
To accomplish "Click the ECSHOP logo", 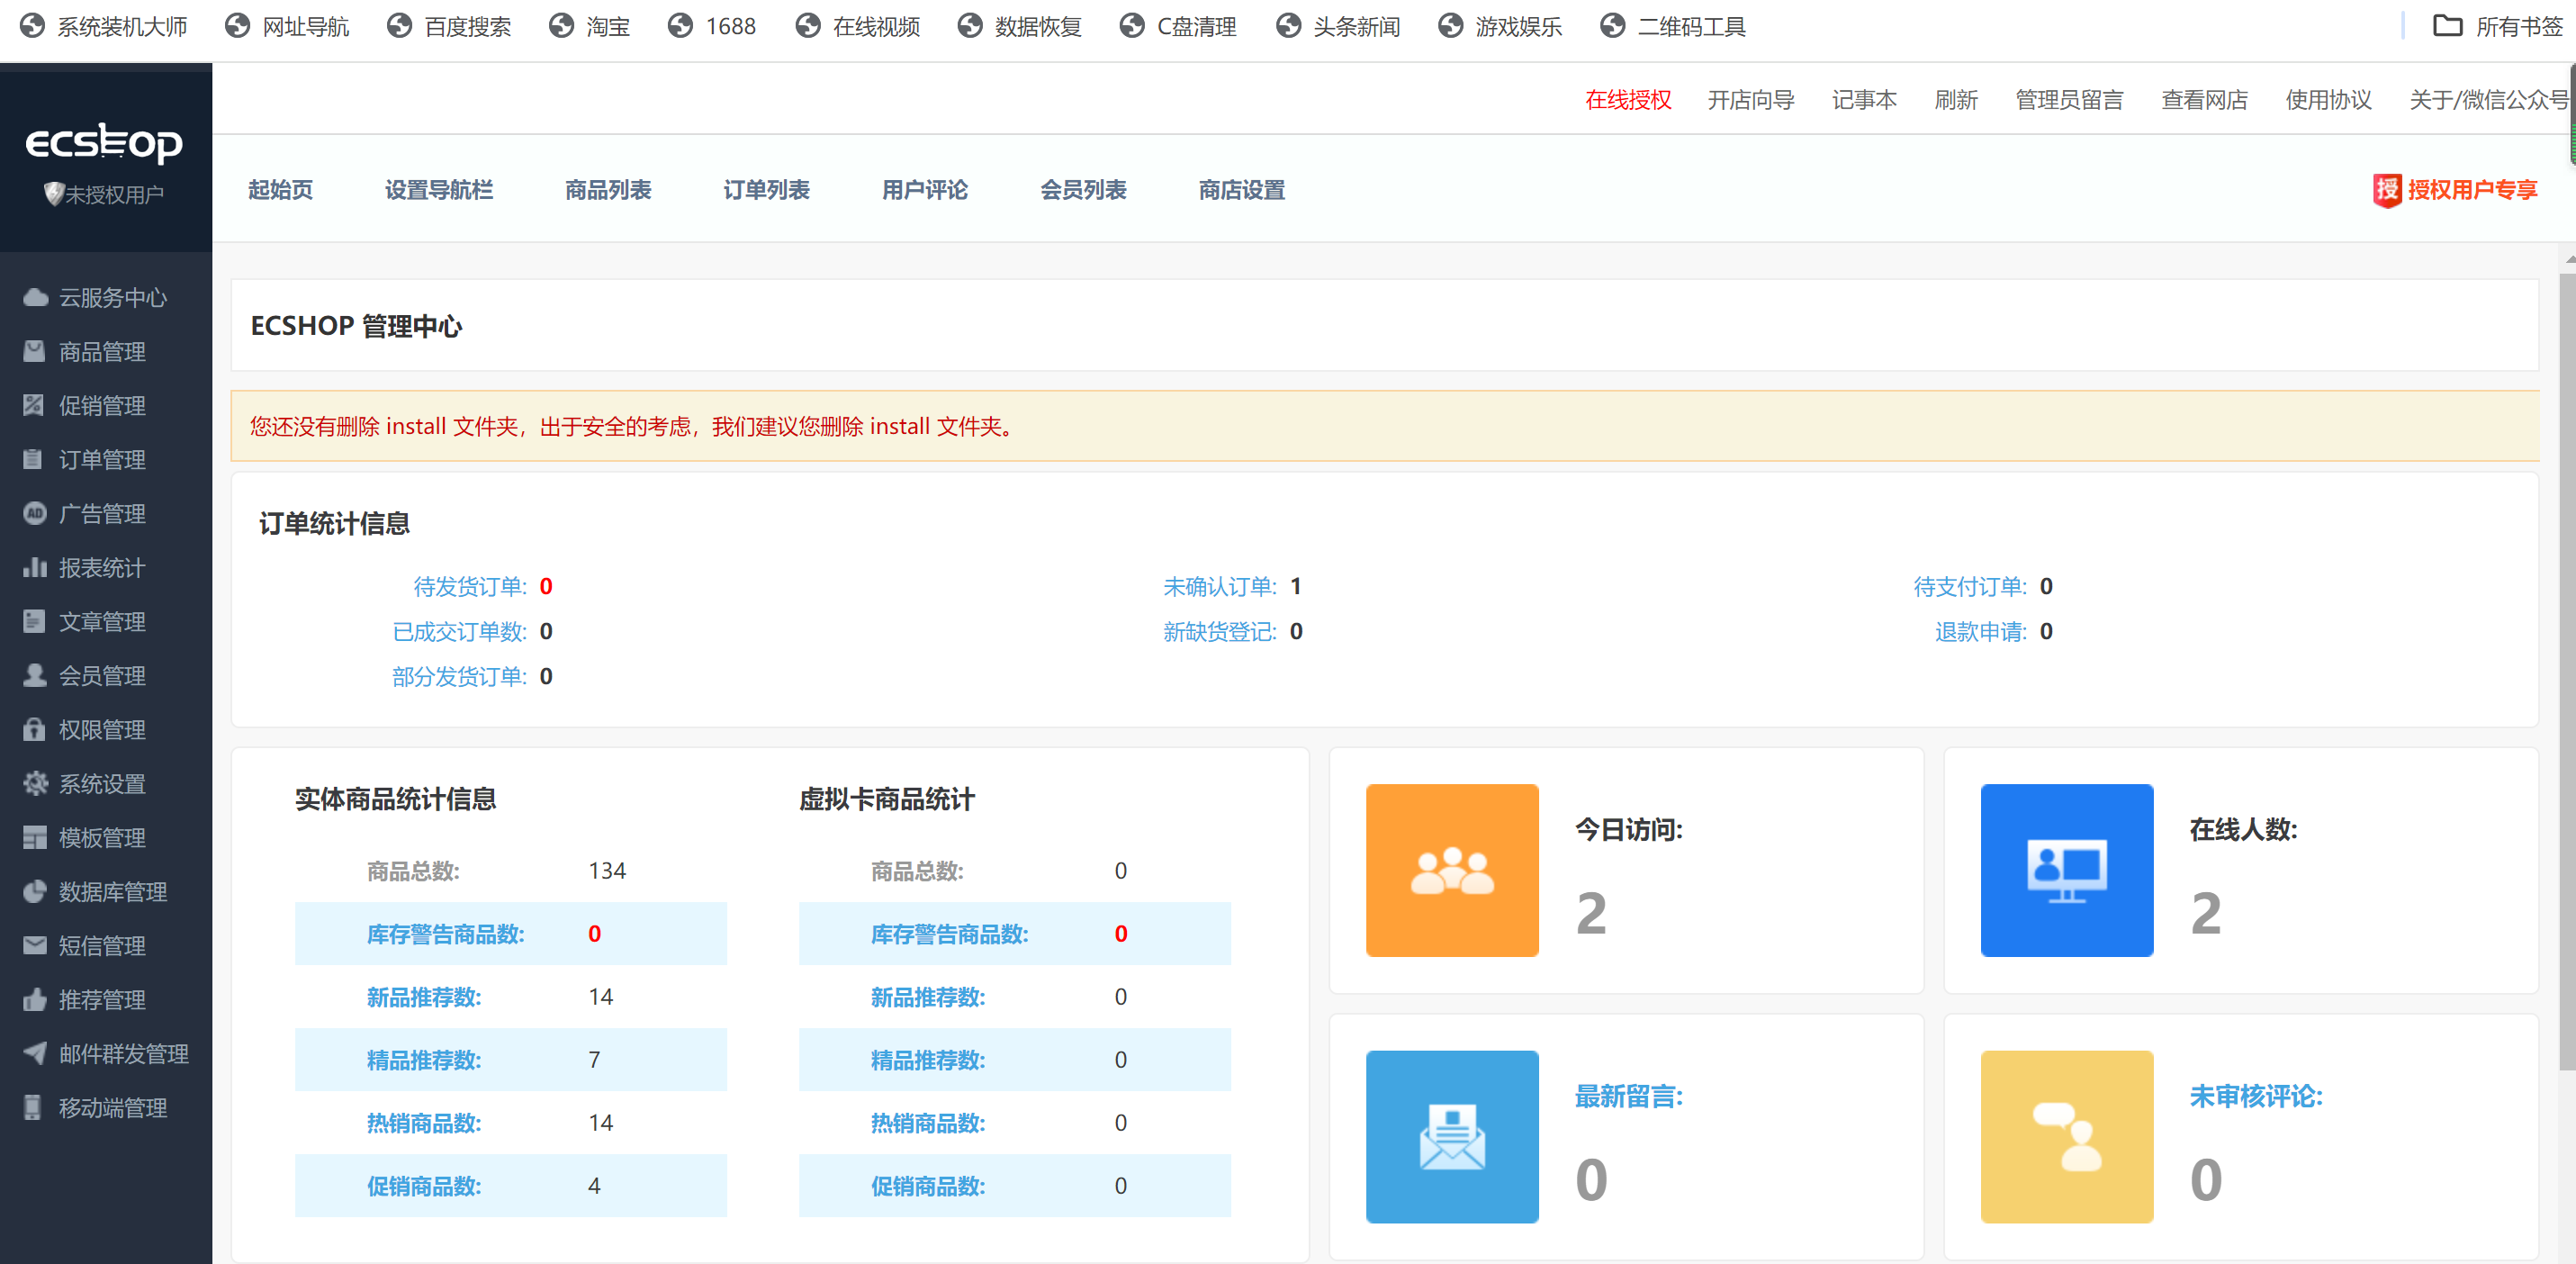I will pyautogui.click(x=104, y=143).
